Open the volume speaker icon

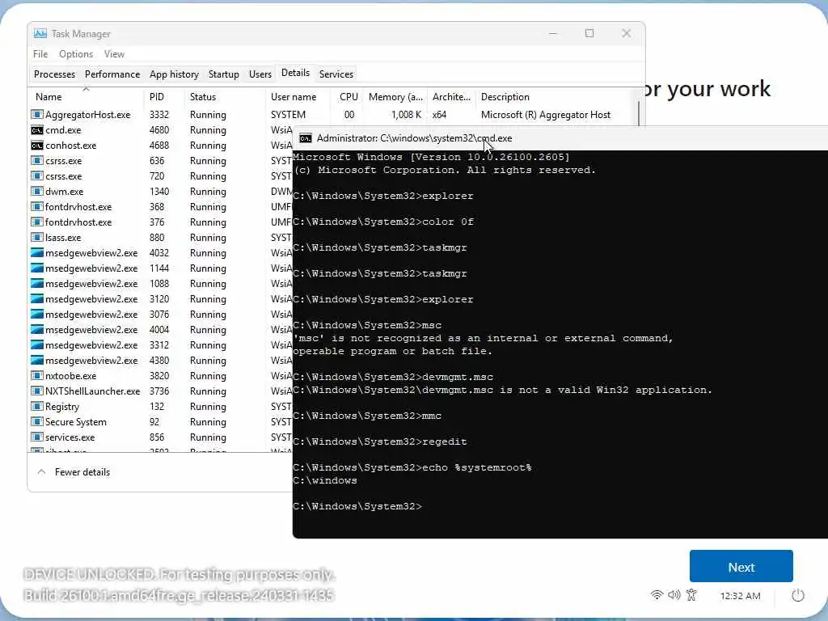click(674, 595)
